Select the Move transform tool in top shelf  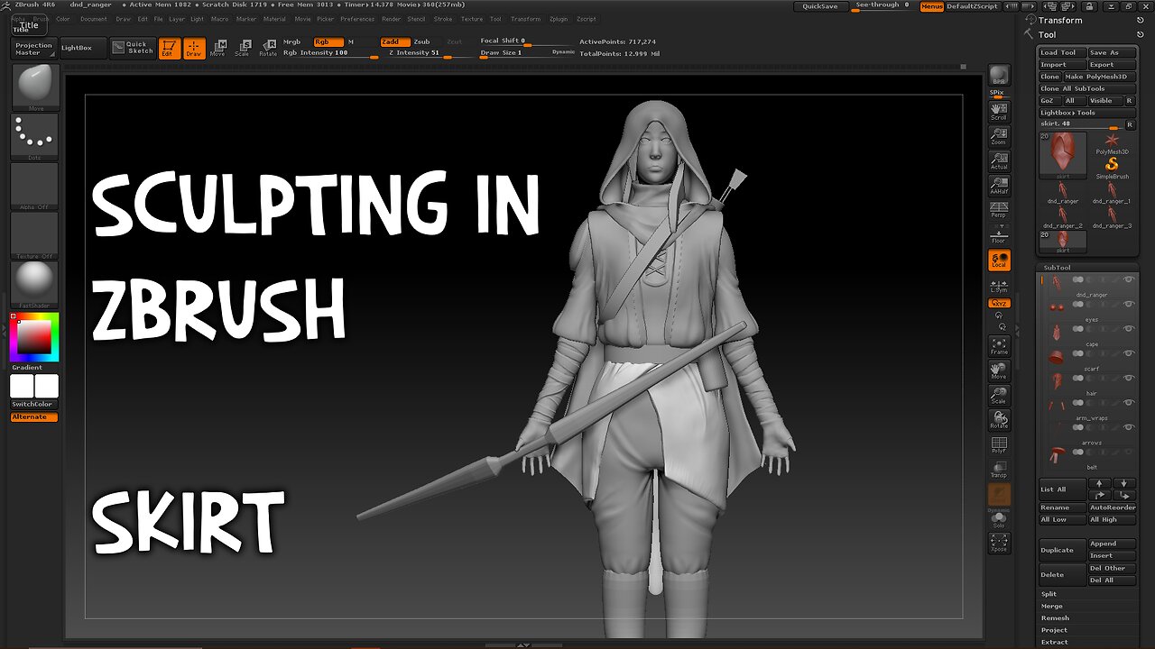[217, 49]
